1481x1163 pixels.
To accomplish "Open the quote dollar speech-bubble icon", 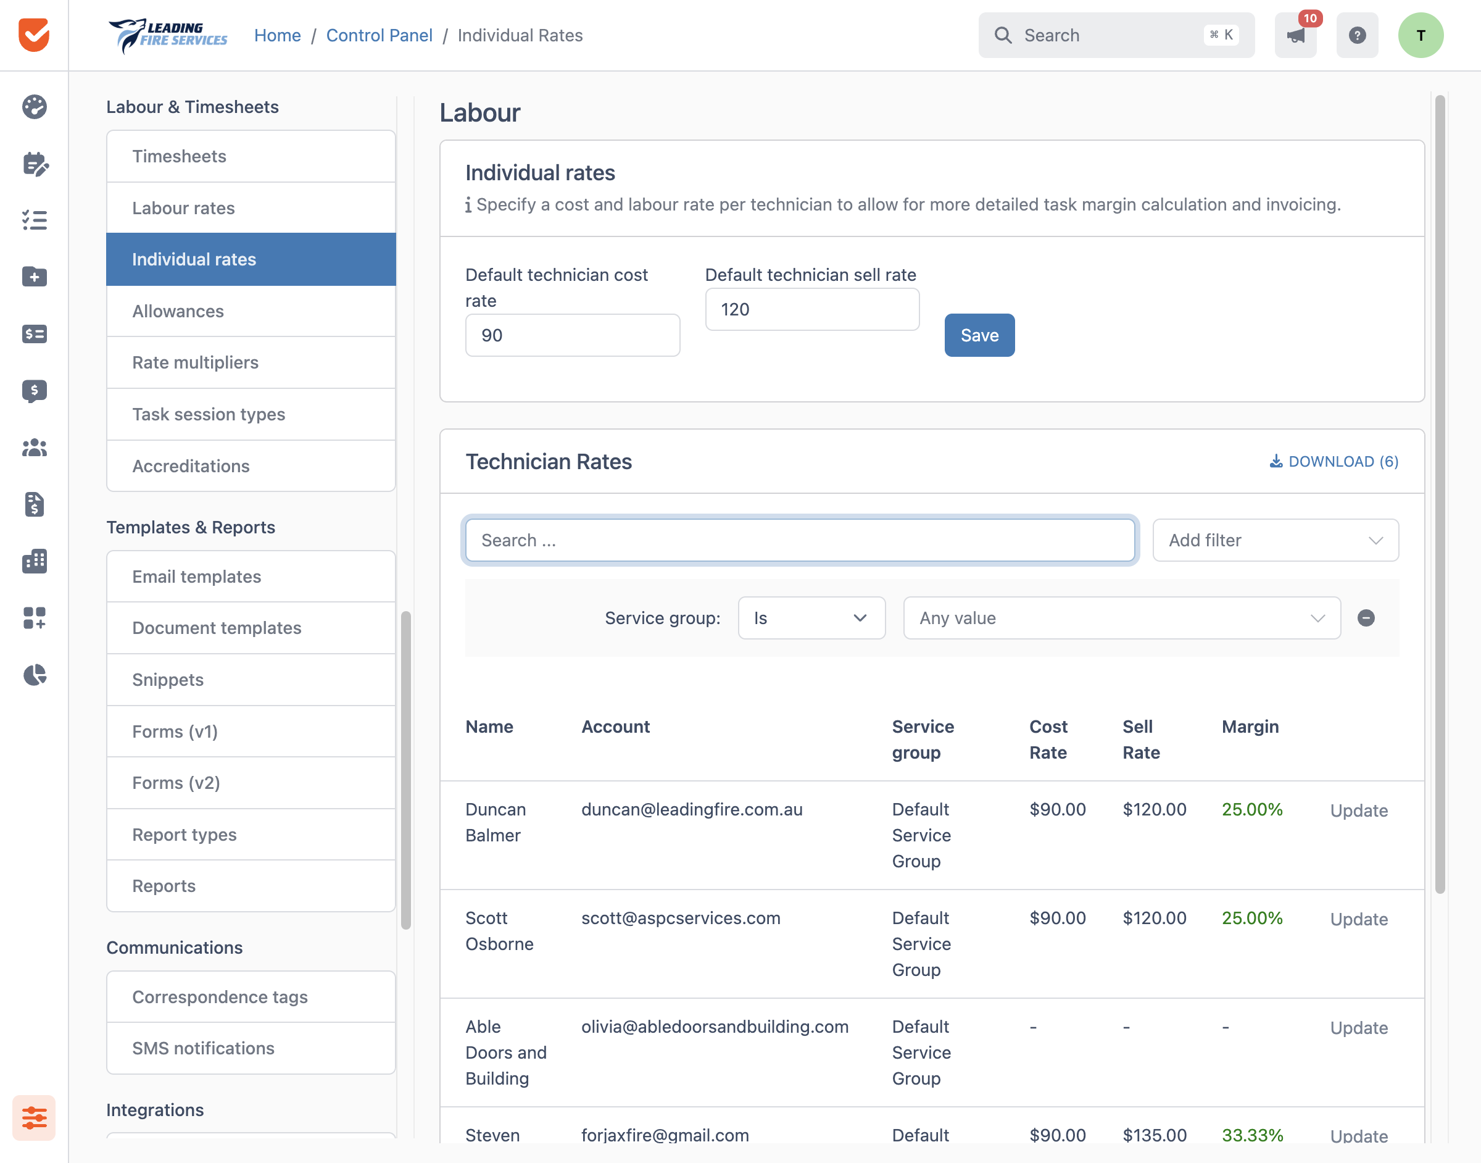I will [x=34, y=391].
